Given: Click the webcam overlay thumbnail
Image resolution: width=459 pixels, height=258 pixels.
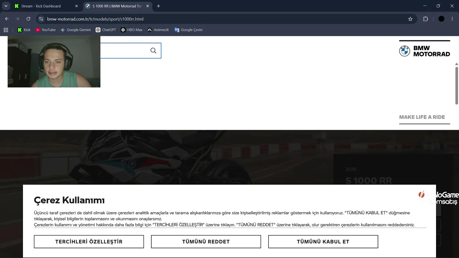Looking at the screenshot, I should point(54,62).
